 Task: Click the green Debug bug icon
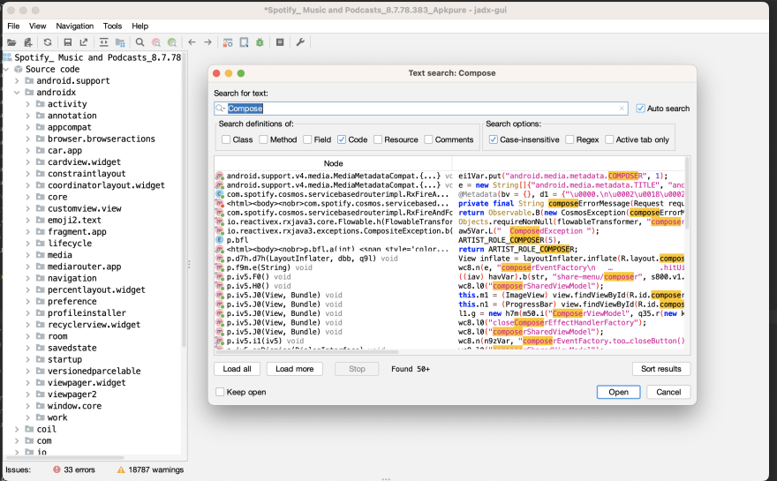coord(260,42)
